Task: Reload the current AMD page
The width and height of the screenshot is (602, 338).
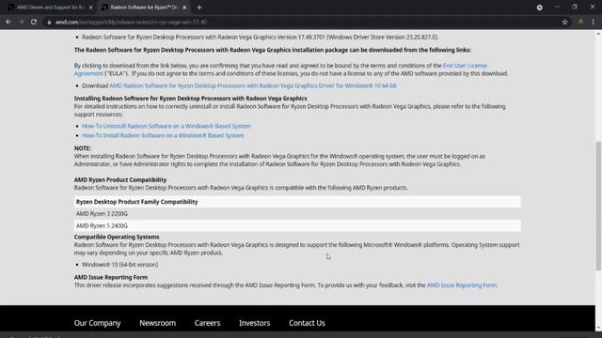Action: [x=34, y=23]
